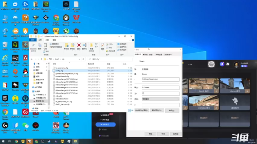Switch to the Share ribbon tab
The height and width of the screenshot is (144, 257).
[47, 40]
